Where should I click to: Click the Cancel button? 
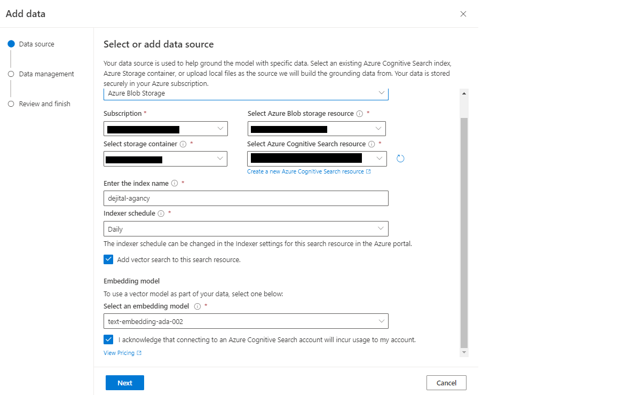(x=447, y=383)
